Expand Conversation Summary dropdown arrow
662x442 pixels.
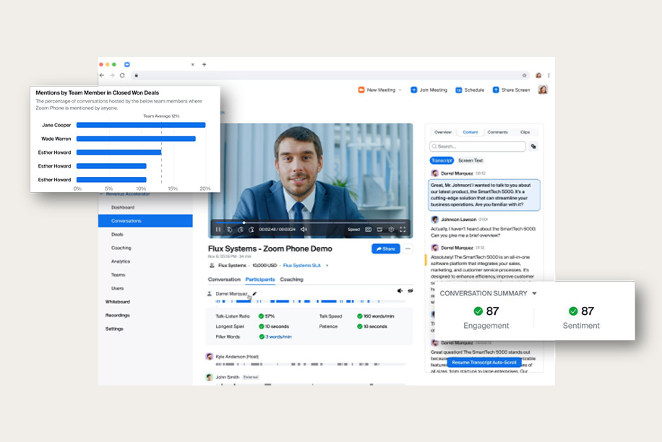tap(535, 293)
